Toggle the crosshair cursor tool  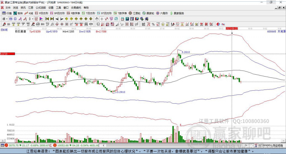pyautogui.click(x=102, y=19)
